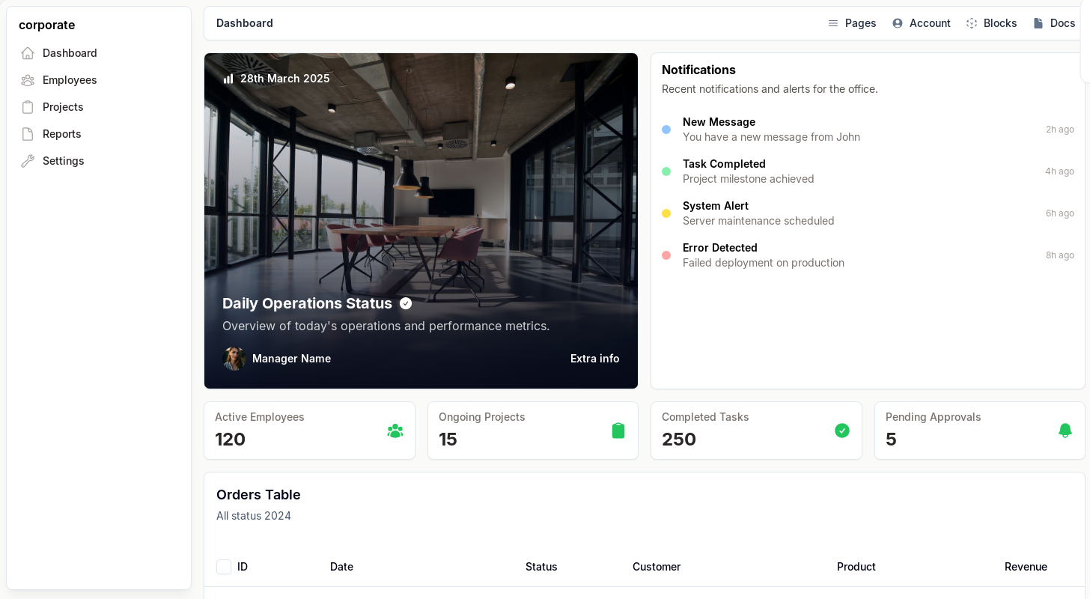Click the green group icon on Active Employees
Screen dimensions: 1090x599
(x=395, y=431)
